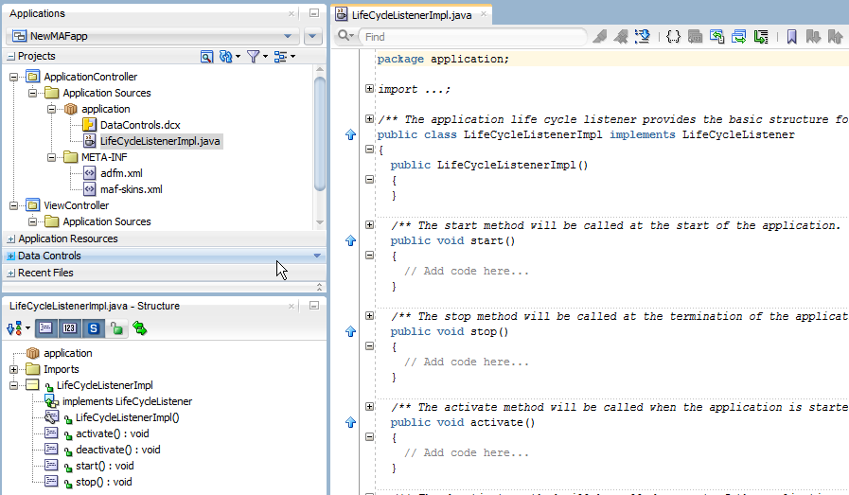849x495 pixels.
Task: Click the refresh projects icon
Action: pyautogui.click(x=226, y=57)
